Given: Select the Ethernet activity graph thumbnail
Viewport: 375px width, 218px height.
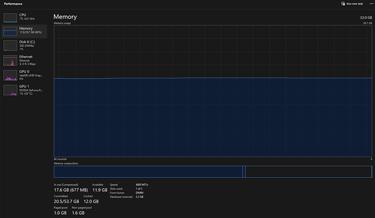Looking at the screenshot, I should tap(10, 60).
